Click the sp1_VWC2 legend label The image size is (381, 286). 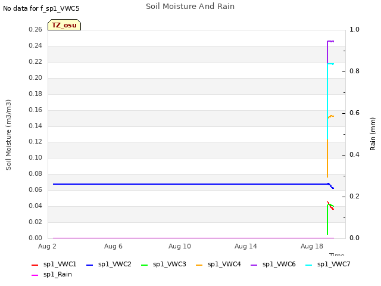pos(115,264)
